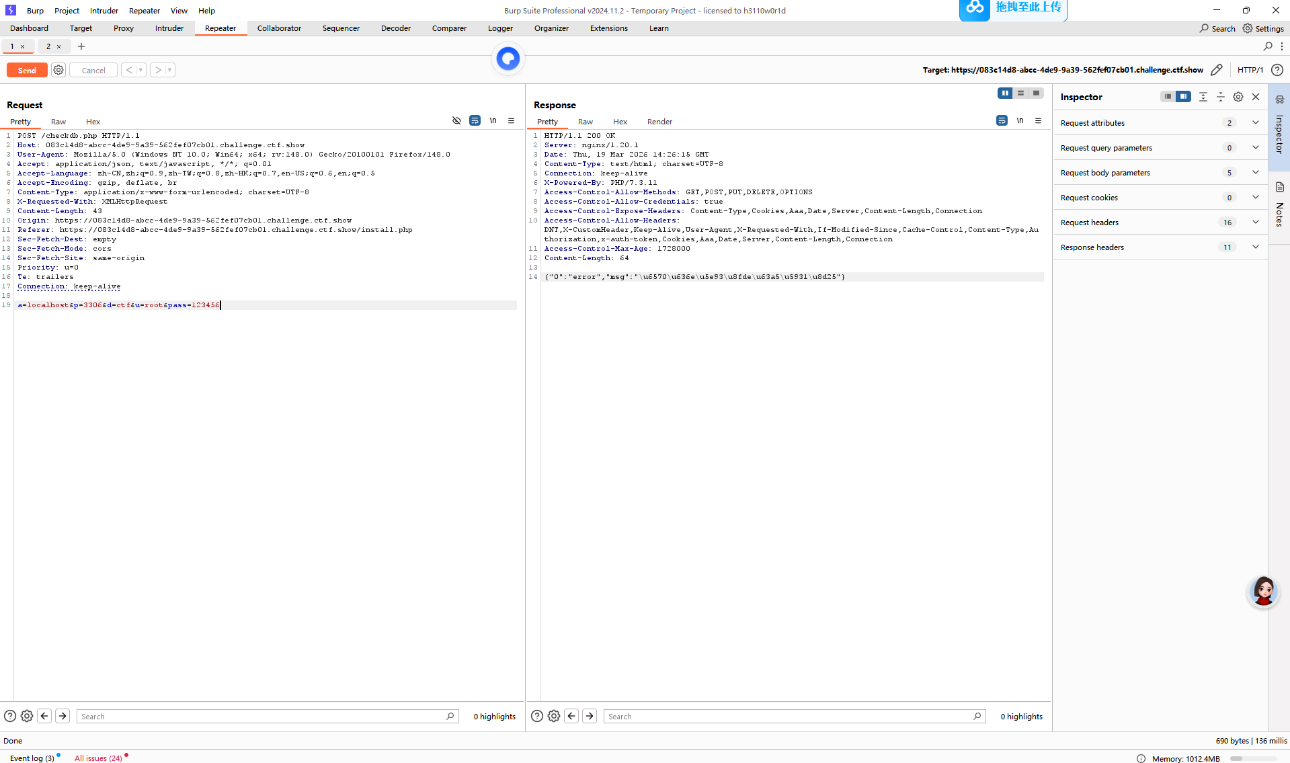
Task: Toggle show newline characters in Response
Action: 1020,121
